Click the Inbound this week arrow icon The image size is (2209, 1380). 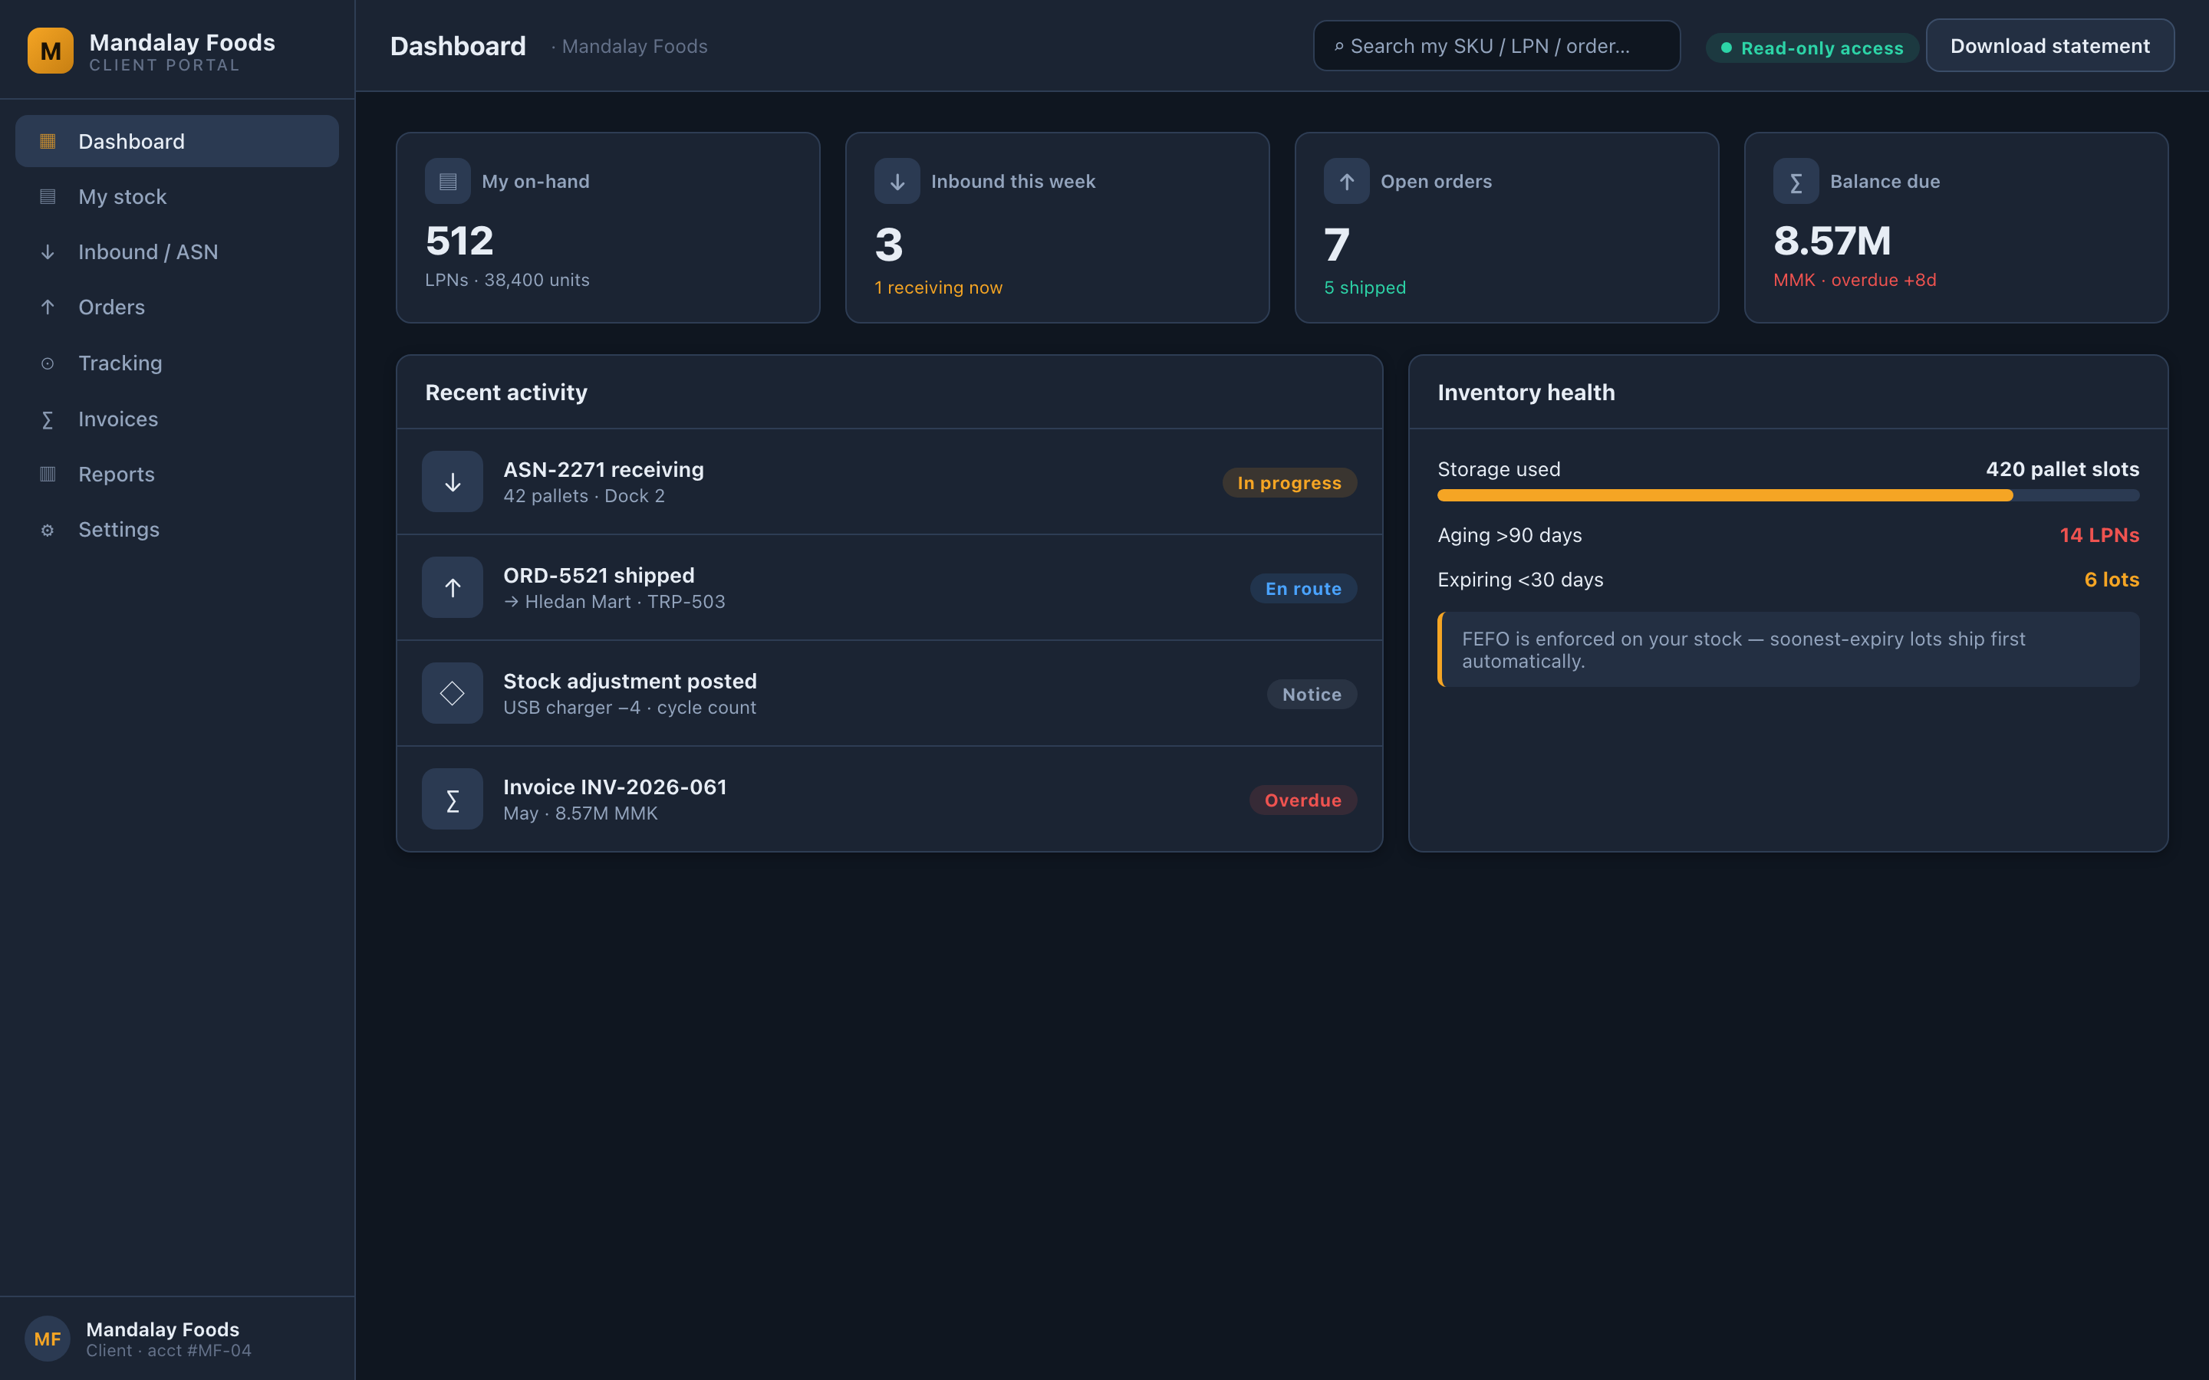point(897,181)
